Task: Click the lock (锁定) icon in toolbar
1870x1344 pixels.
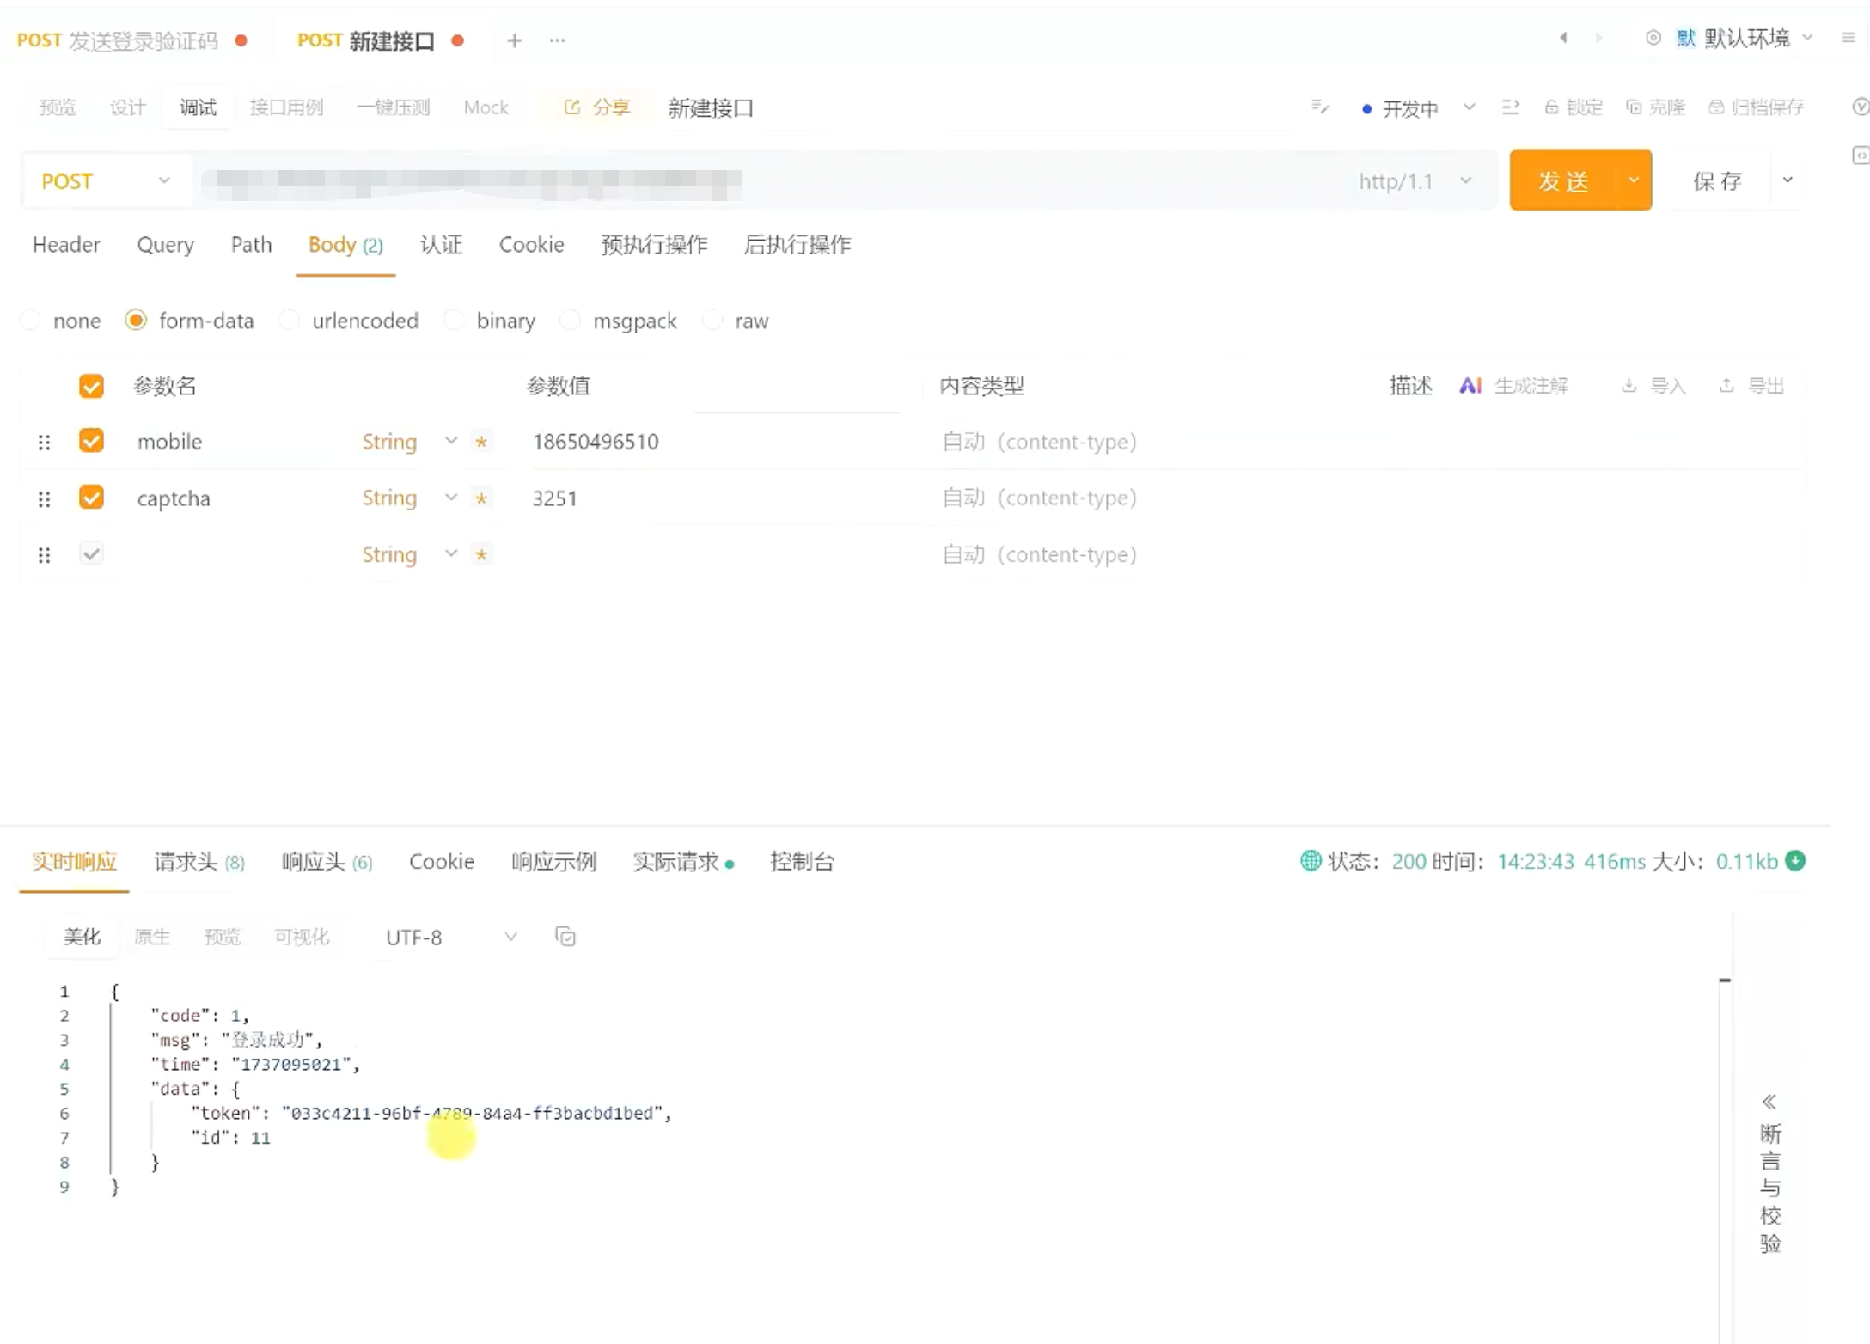Action: point(1551,107)
